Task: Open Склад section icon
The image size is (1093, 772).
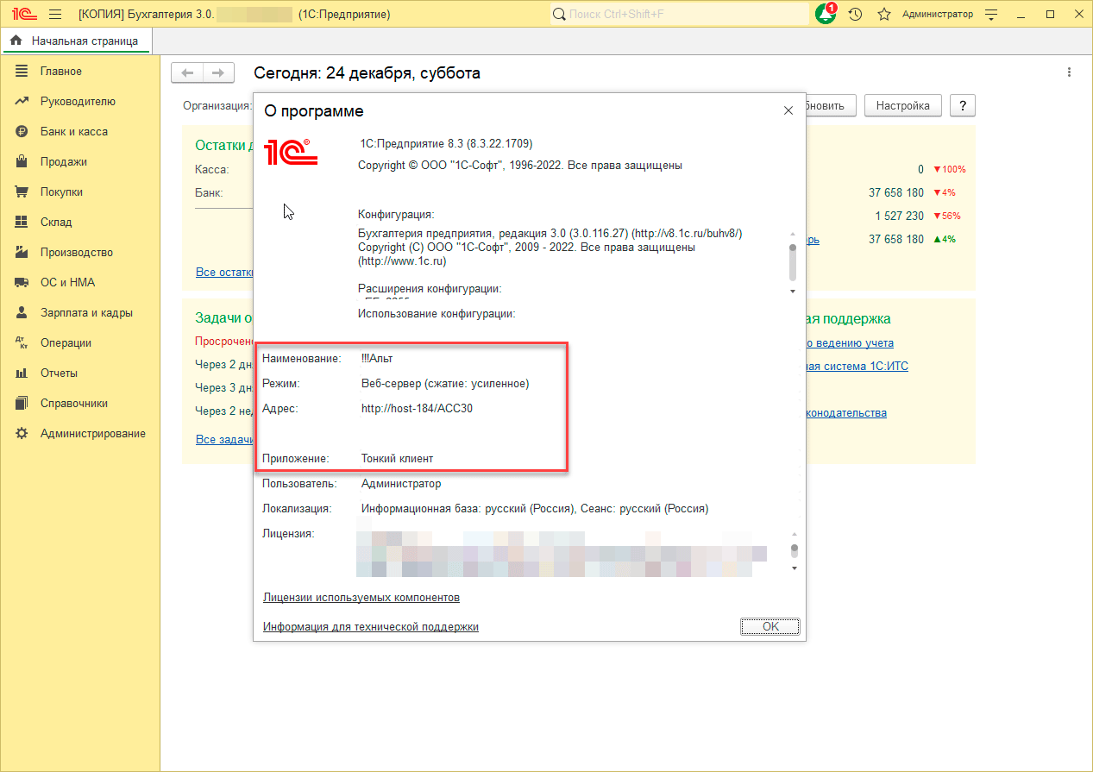Action: point(22,223)
